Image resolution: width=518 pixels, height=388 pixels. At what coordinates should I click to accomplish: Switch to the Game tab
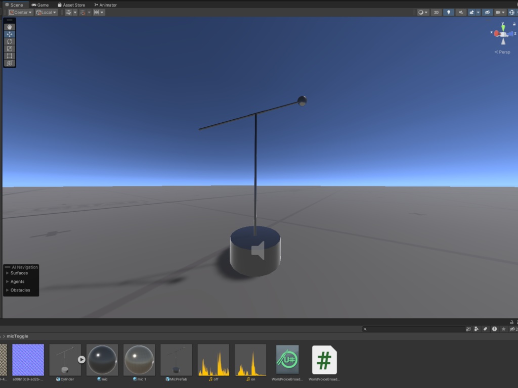pyautogui.click(x=40, y=5)
